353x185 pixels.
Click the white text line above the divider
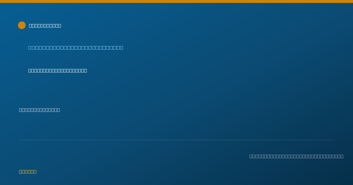(39, 110)
